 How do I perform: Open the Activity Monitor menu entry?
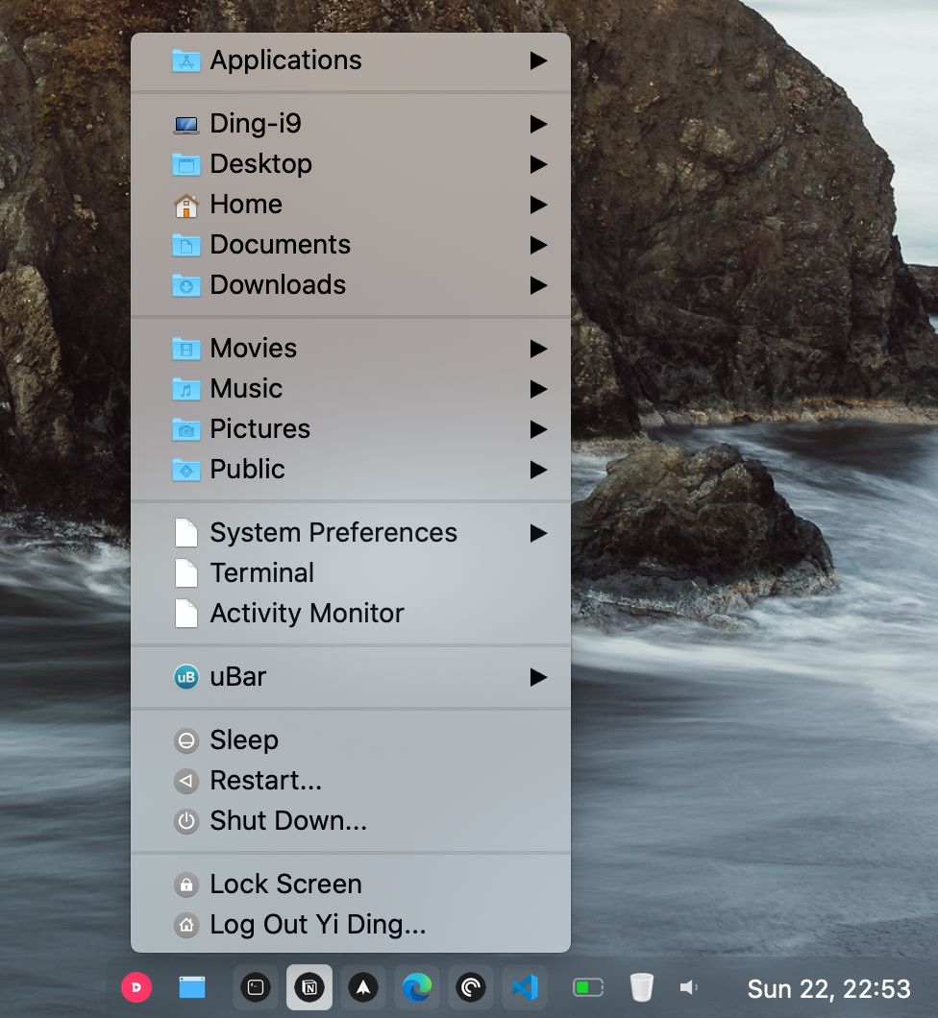click(x=351, y=614)
